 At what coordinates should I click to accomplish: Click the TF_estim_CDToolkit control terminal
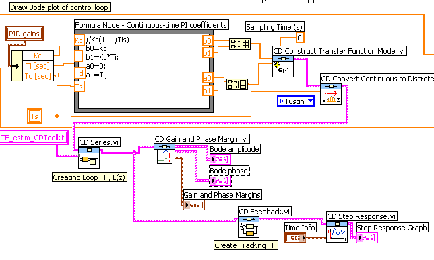point(34,138)
